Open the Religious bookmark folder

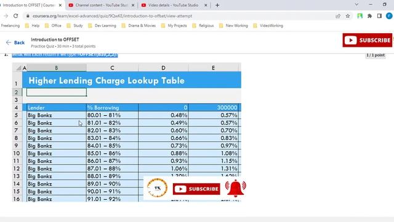[203, 26]
